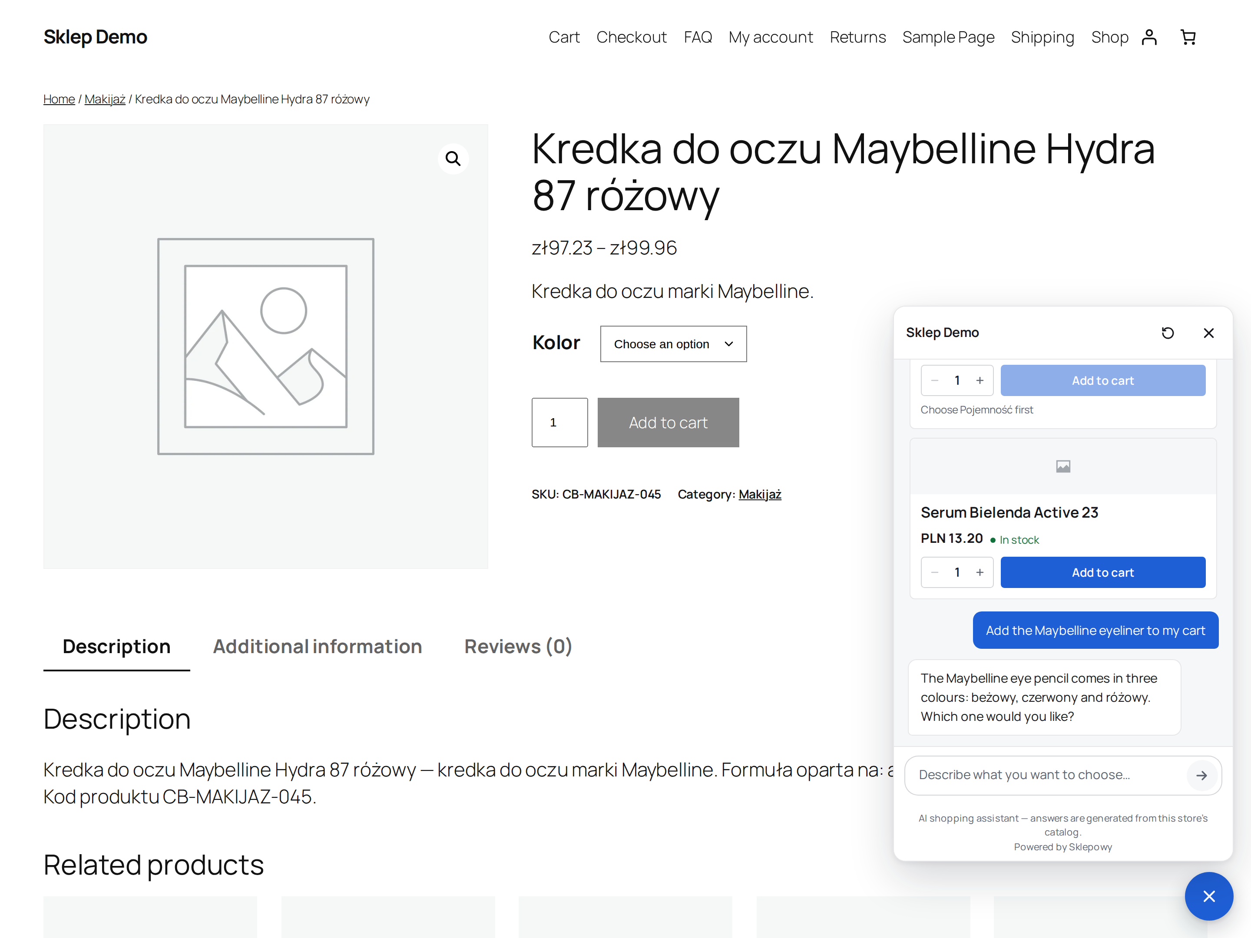This screenshot has height=938, width=1251.
Task: Decrease quantity in the Choose Pojemność card
Action: 935,380
